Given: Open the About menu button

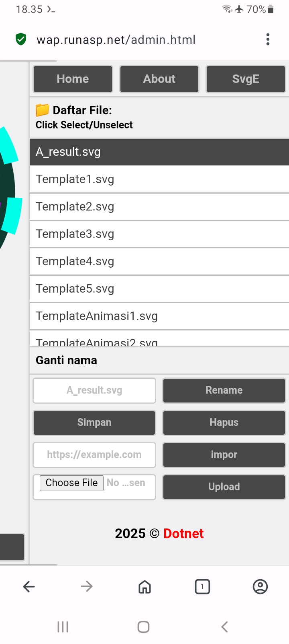Looking at the screenshot, I should point(159,79).
